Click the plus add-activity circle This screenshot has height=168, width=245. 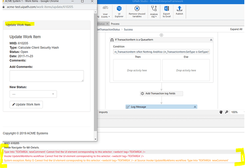coord(162,35)
